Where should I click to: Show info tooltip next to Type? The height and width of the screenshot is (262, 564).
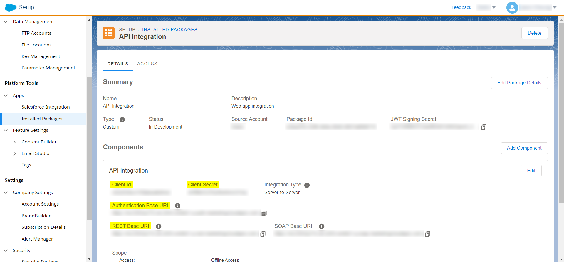click(x=122, y=120)
